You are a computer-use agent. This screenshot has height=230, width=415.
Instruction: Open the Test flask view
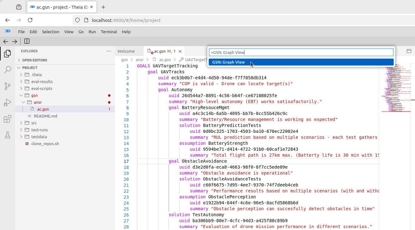coord(8,135)
